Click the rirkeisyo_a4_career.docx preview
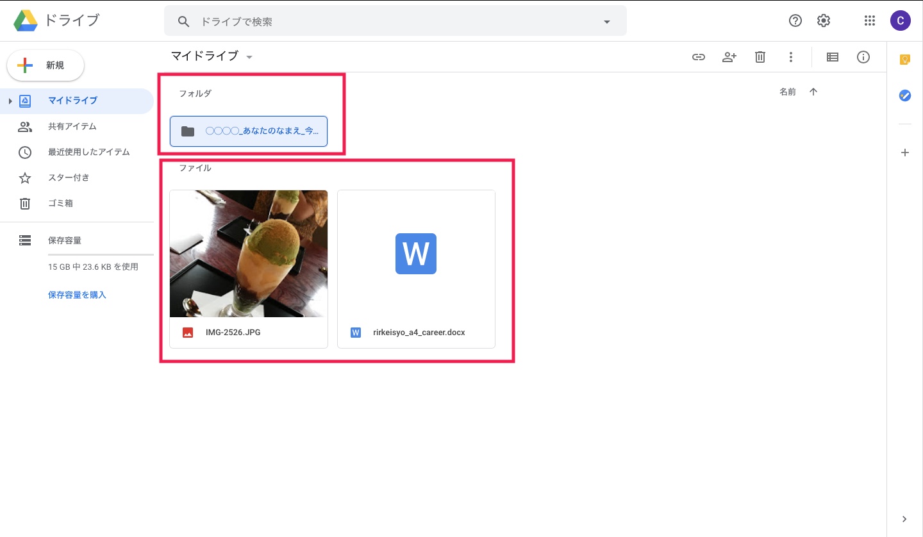 pos(416,254)
